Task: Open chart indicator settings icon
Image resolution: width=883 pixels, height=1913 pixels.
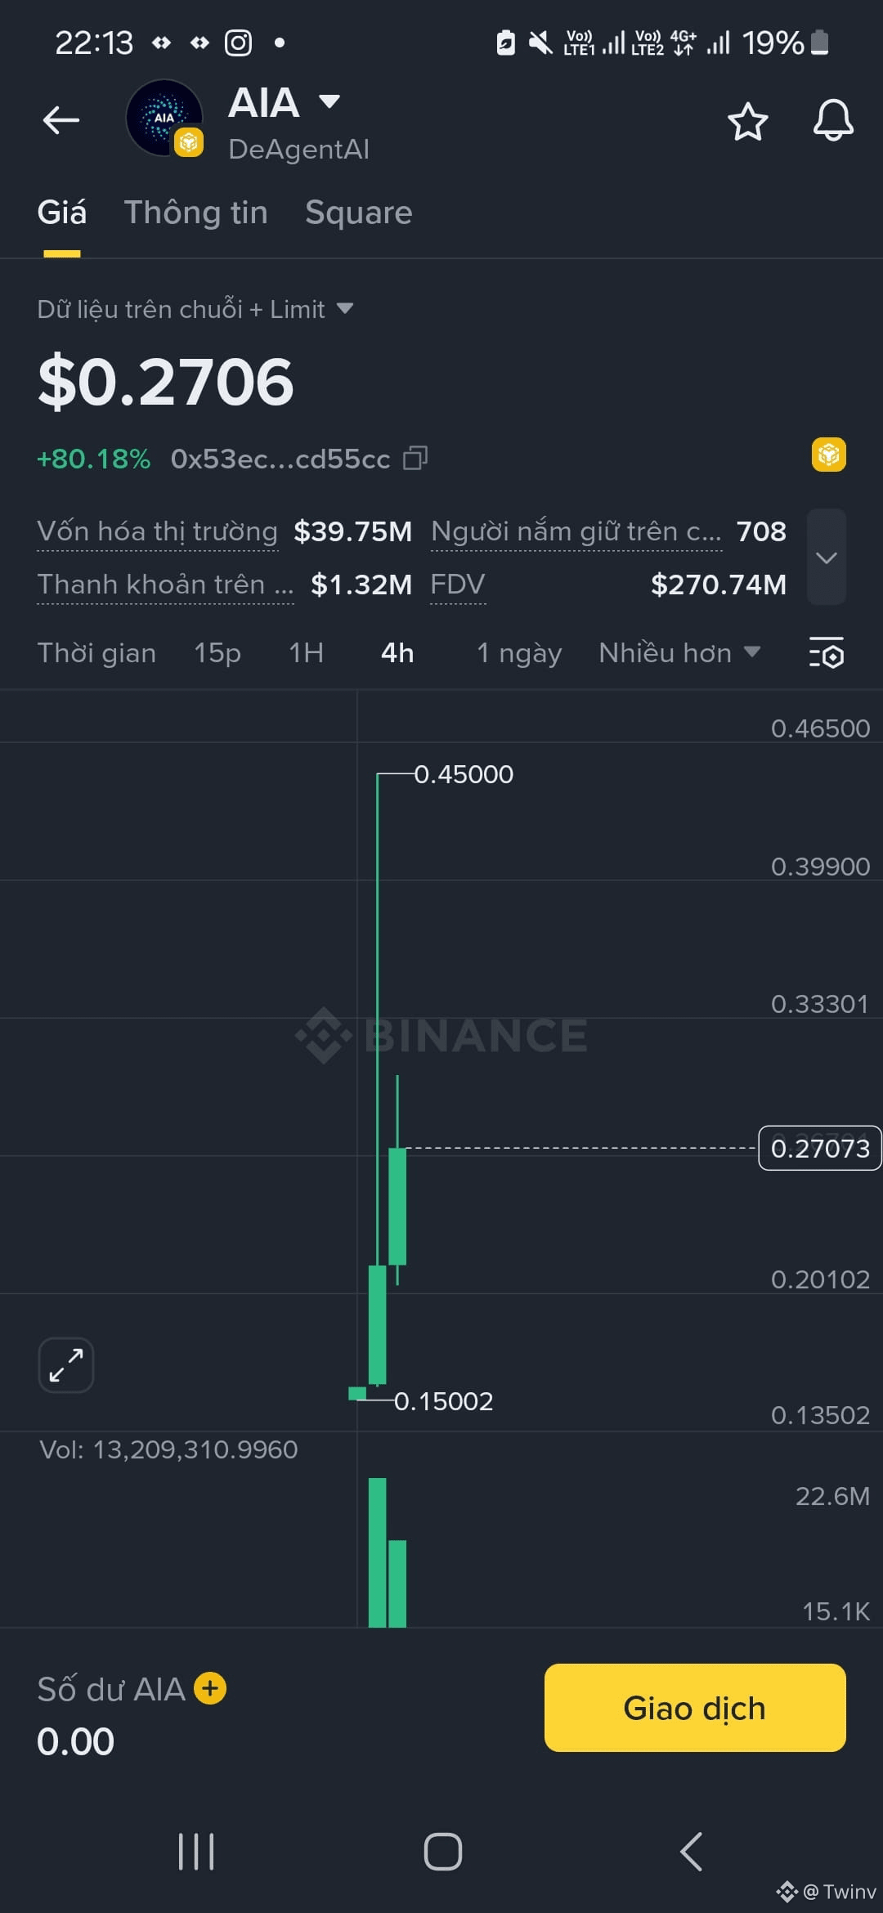Action: click(x=827, y=652)
